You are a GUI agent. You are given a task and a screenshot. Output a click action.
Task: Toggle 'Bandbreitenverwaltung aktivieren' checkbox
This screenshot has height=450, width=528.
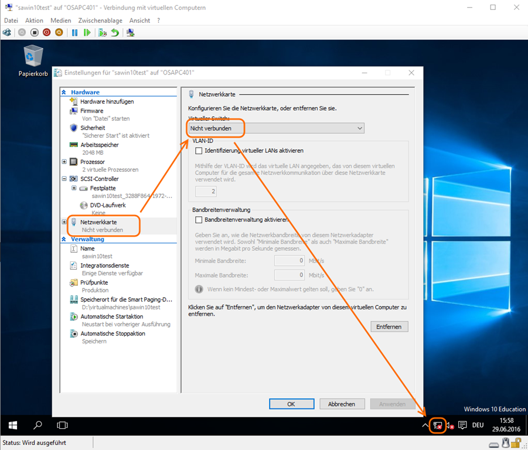(x=199, y=220)
